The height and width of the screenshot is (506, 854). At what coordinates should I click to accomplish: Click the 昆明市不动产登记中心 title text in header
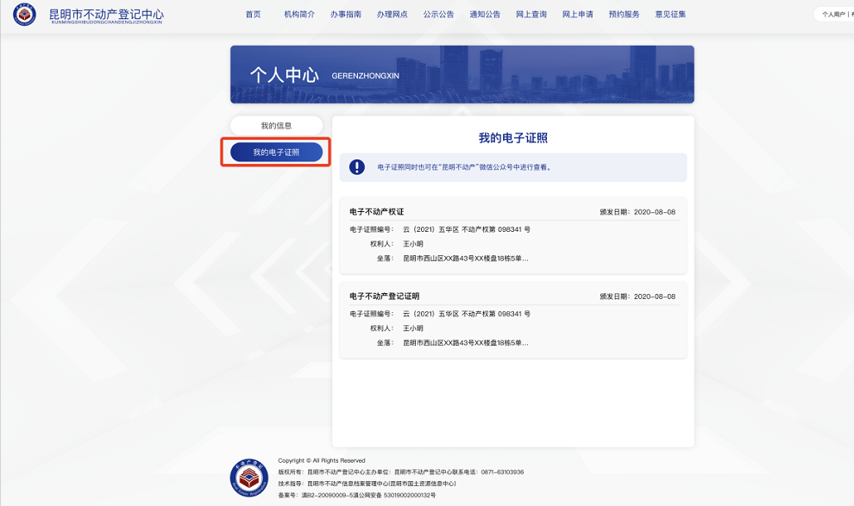106,15
